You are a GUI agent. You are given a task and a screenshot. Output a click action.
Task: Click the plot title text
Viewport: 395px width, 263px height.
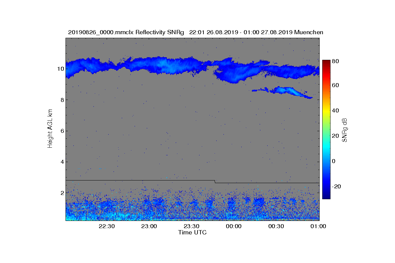pyautogui.click(x=196, y=32)
